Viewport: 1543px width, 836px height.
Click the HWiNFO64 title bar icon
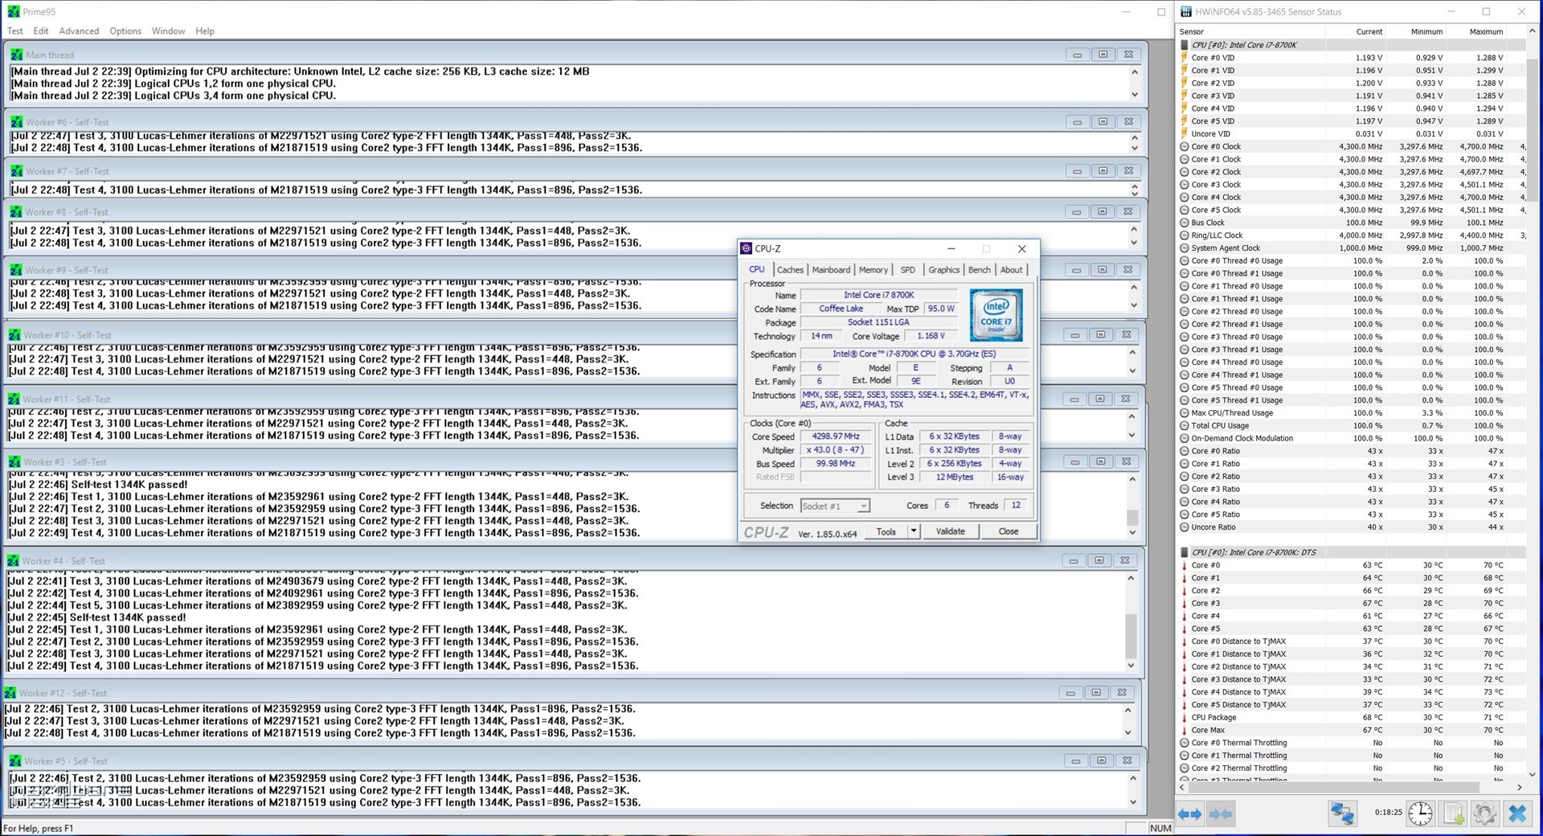(1185, 11)
